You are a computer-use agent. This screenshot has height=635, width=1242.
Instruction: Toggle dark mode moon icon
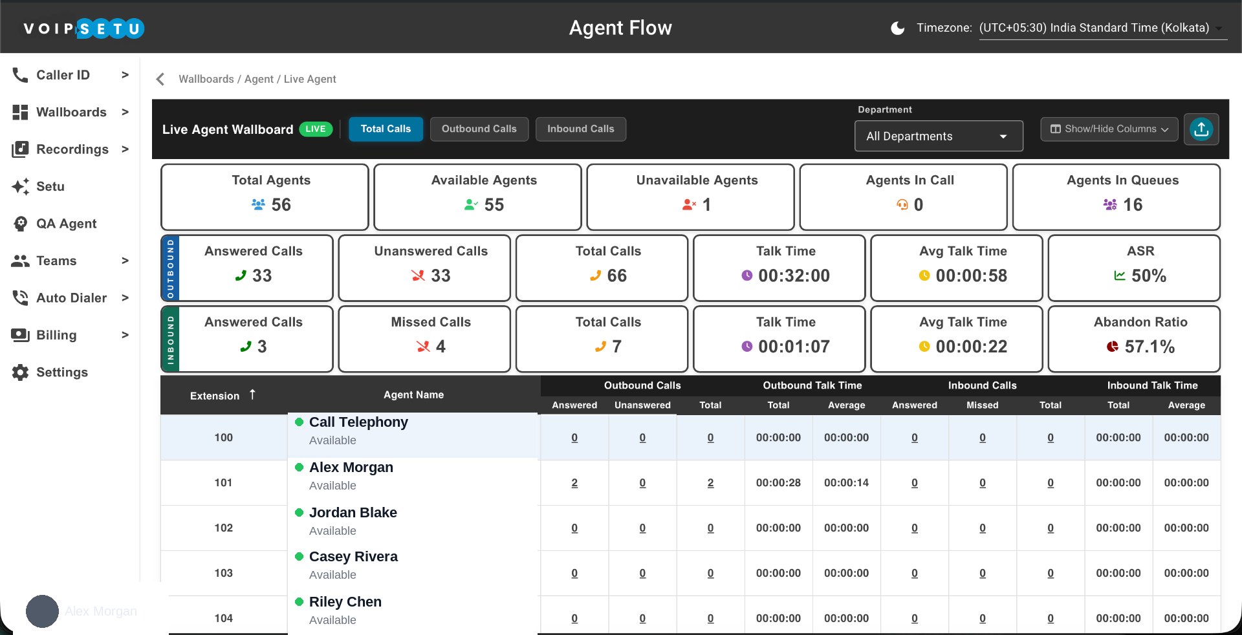coord(897,28)
